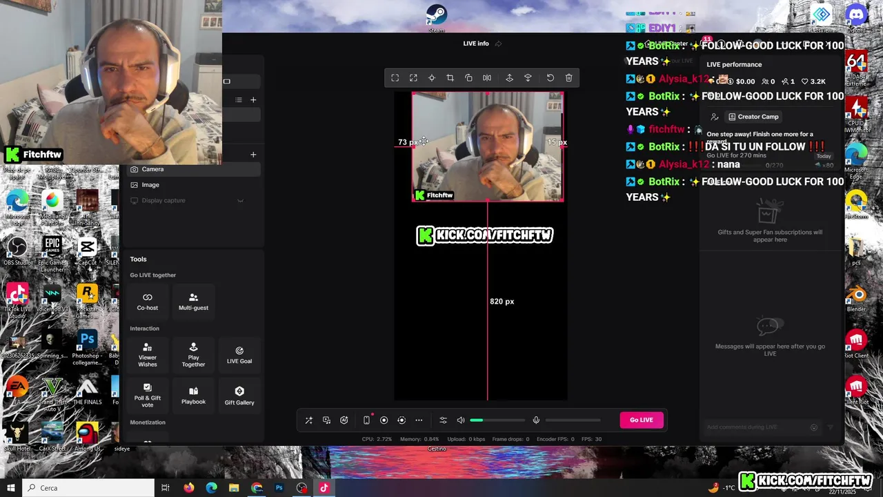Open the Co-host tool
Screen dimensions: 883x497
pyautogui.click(x=148, y=302)
